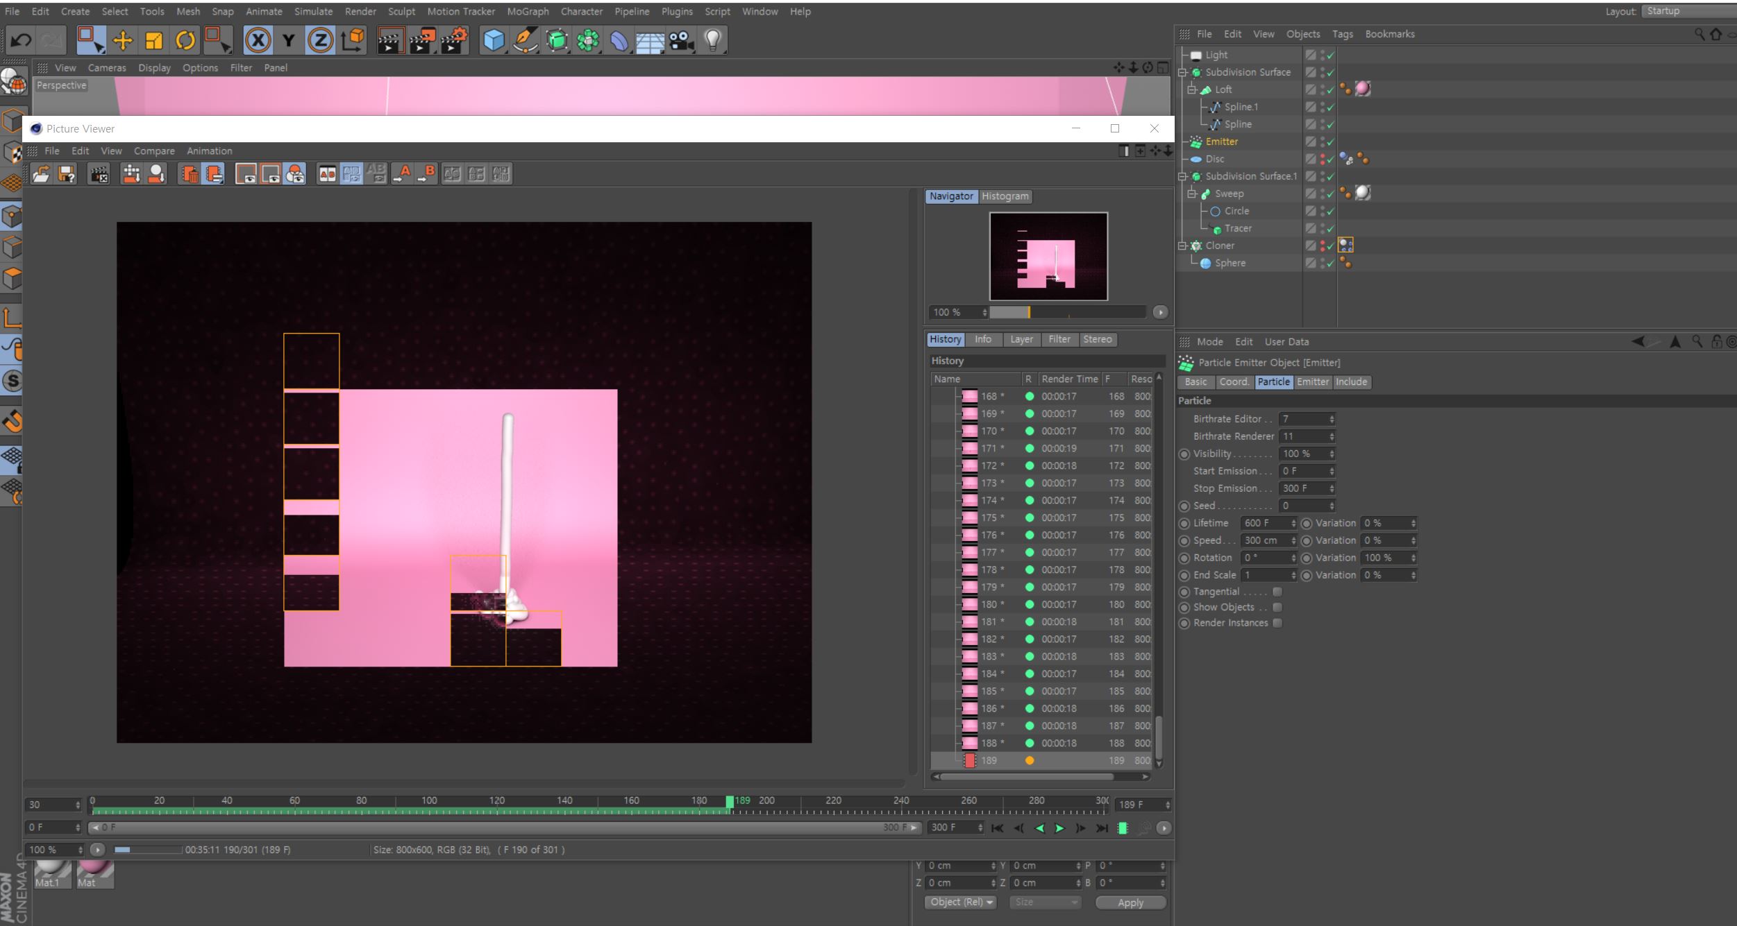The image size is (1737, 926).
Task: Open the MoGraph menu
Action: 528,11
